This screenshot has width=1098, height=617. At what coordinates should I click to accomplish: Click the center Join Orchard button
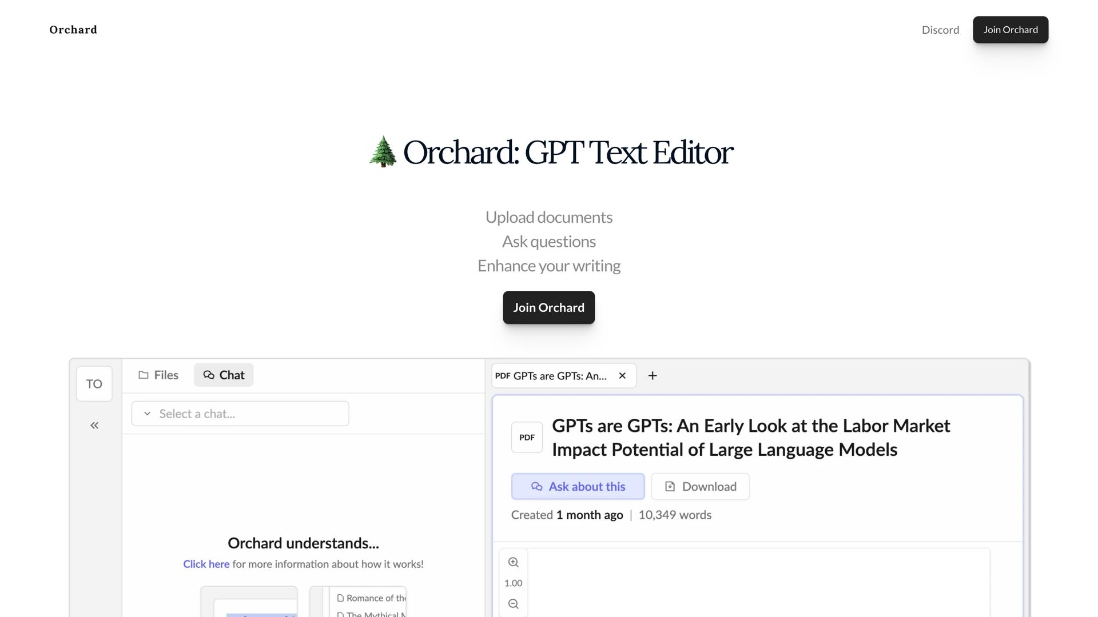(x=548, y=307)
